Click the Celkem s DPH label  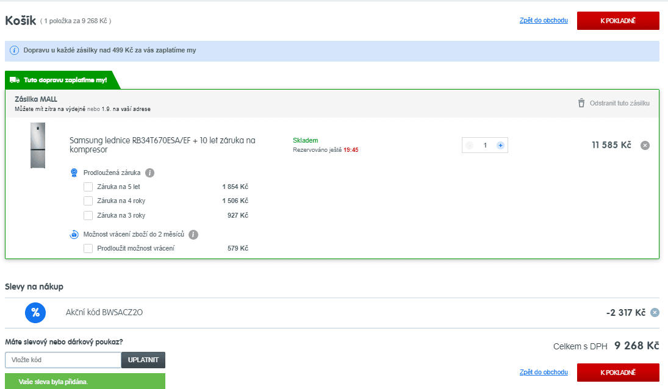coord(580,346)
